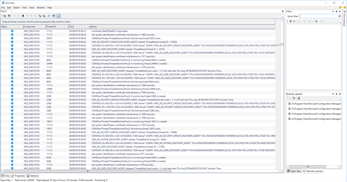Toggle the highlighted pause/auto-scroll toolbar button
Viewport: 347px width, 182px height.
59,16
